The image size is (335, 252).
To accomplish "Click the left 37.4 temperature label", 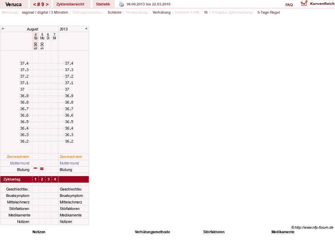I will point(24,63).
